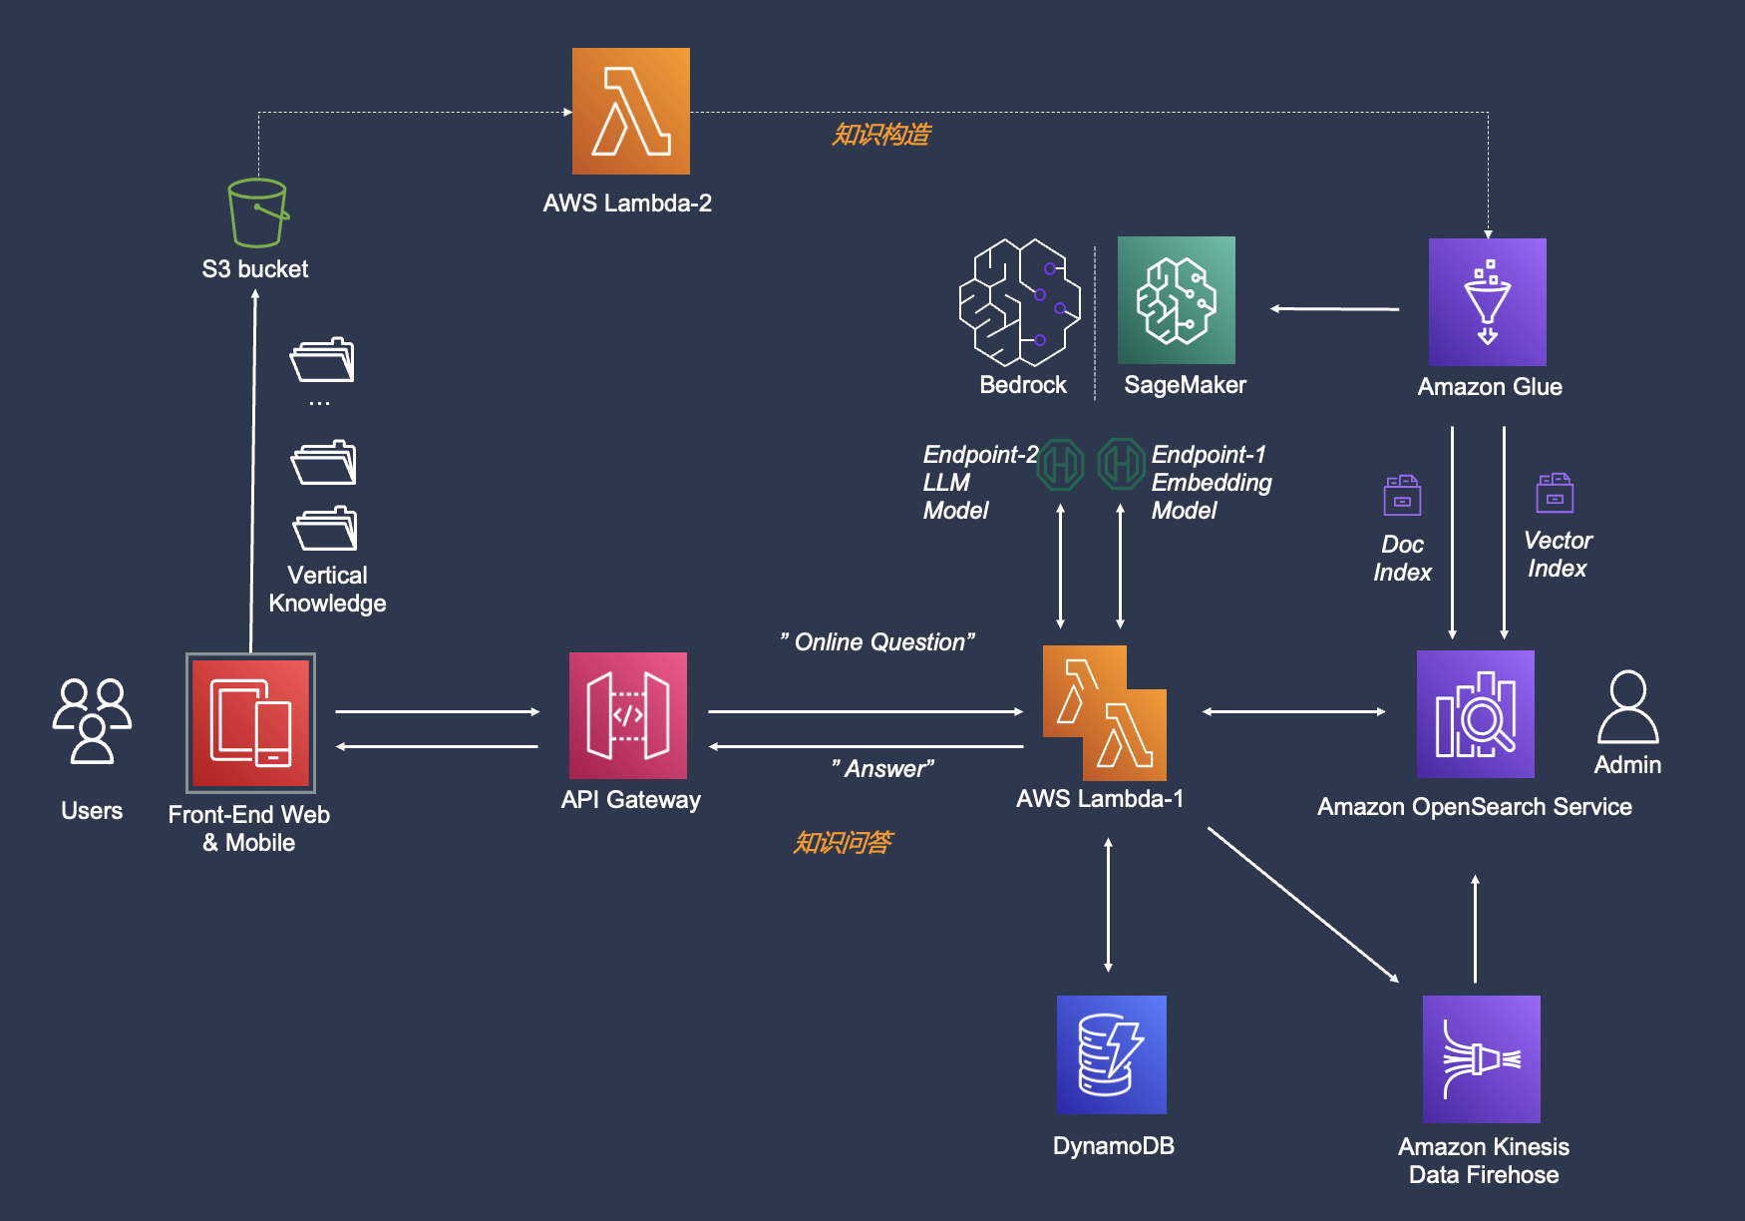Select the "Amazon Glue" label
Viewport: 1745px width, 1221px height.
click(1490, 387)
